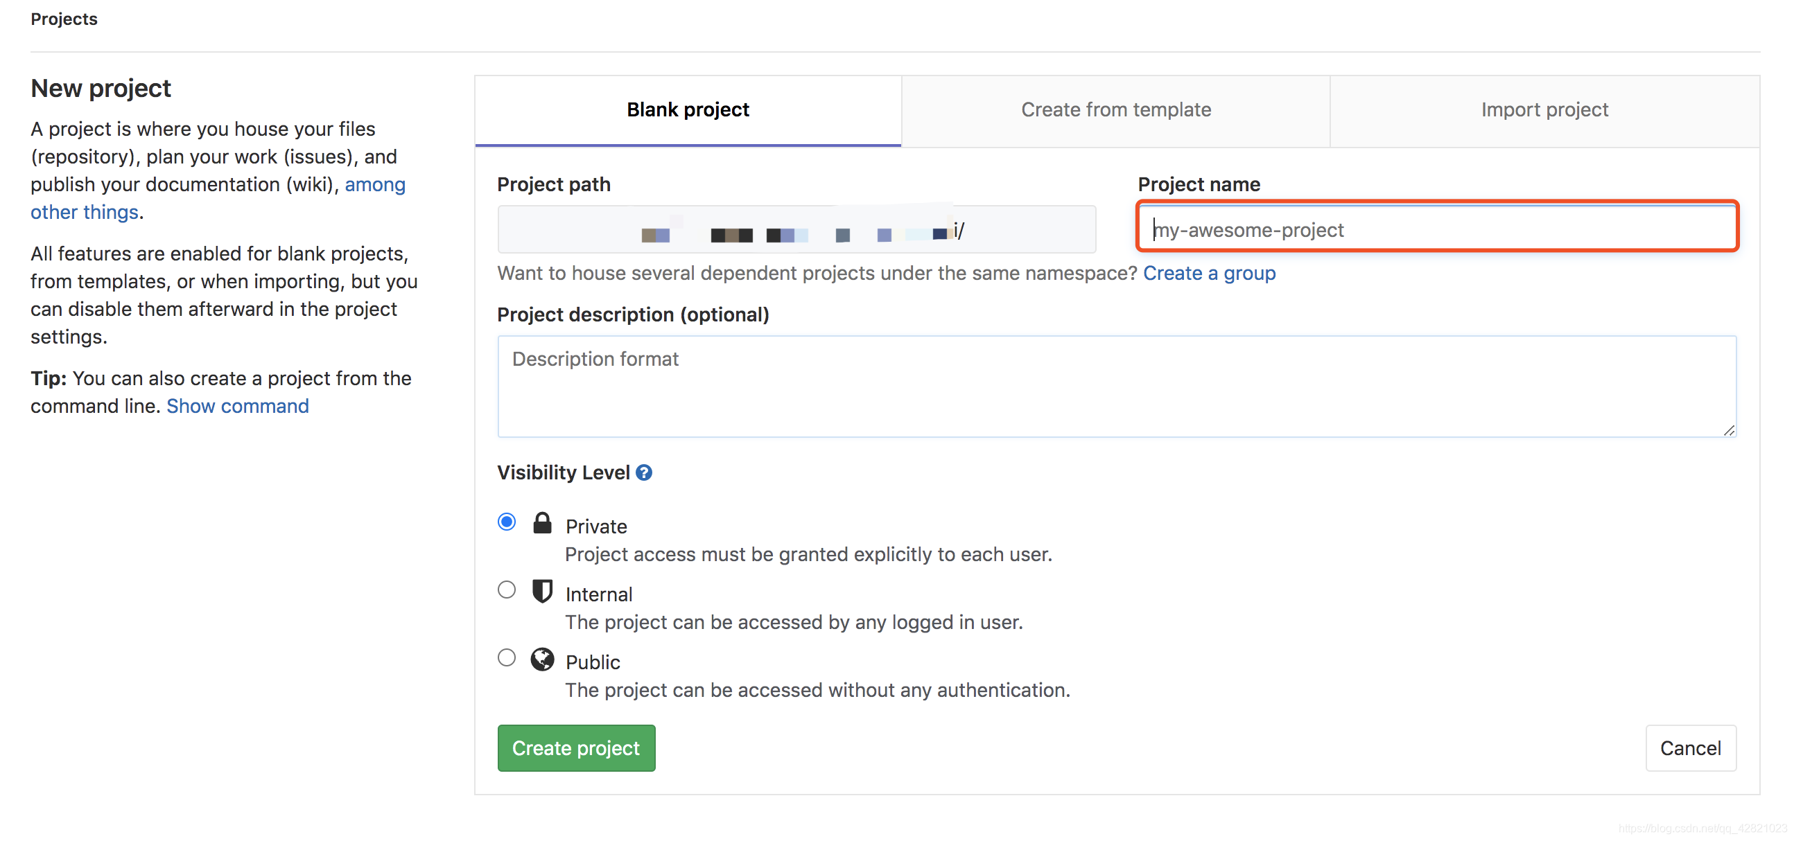Screen dimensions: 1794x841
Task: Click the Show command link
Action: (238, 406)
